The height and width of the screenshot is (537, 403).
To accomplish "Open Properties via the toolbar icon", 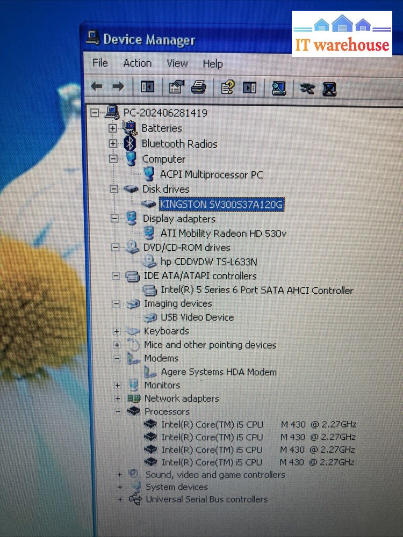I will click(176, 87).
